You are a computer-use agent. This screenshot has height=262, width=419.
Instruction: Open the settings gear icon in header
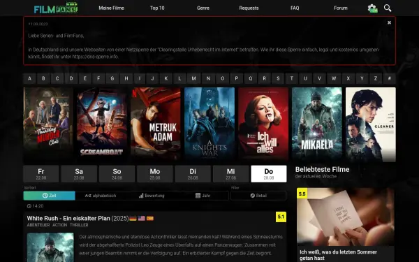(x=372, y=8)
